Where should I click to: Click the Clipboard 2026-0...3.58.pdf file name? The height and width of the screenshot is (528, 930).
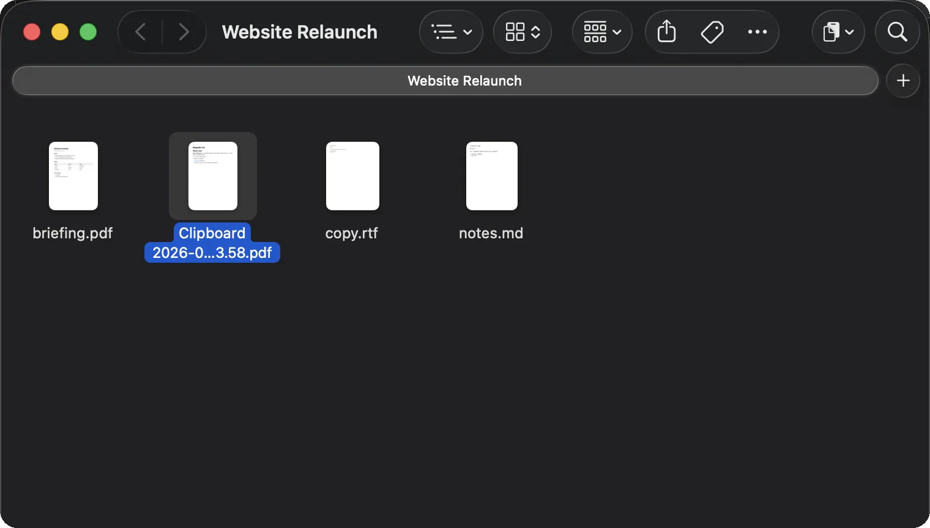point(212,243)
